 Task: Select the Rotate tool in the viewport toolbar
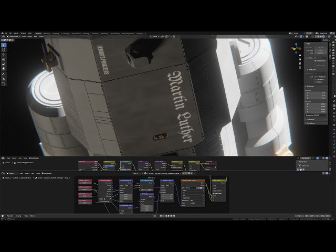(4, 59)
